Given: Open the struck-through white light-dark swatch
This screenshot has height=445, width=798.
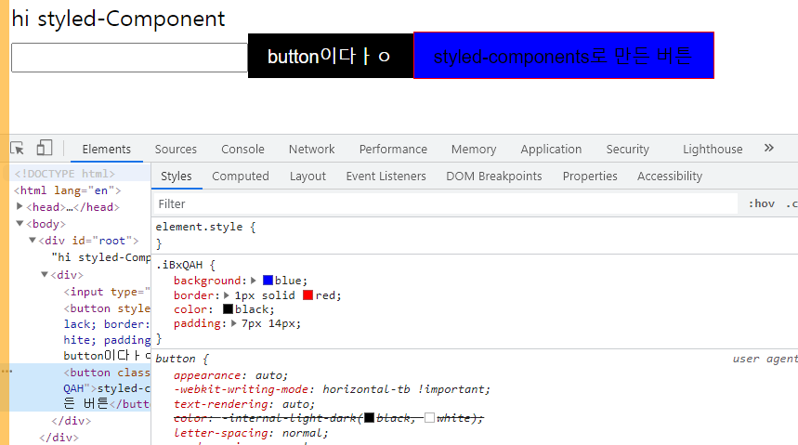Looking at the screenshot, I should (429, 418).
